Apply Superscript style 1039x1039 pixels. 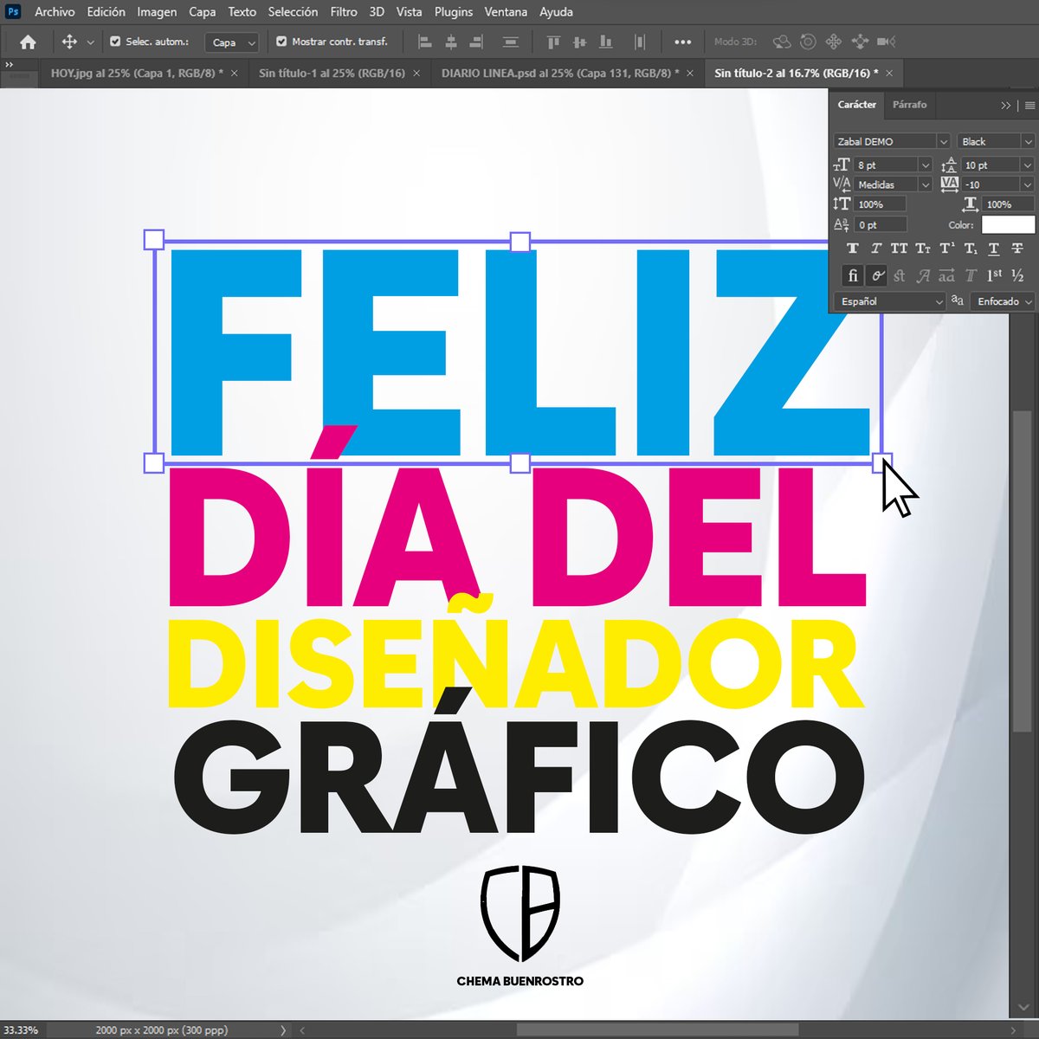[x=947, y=249]
